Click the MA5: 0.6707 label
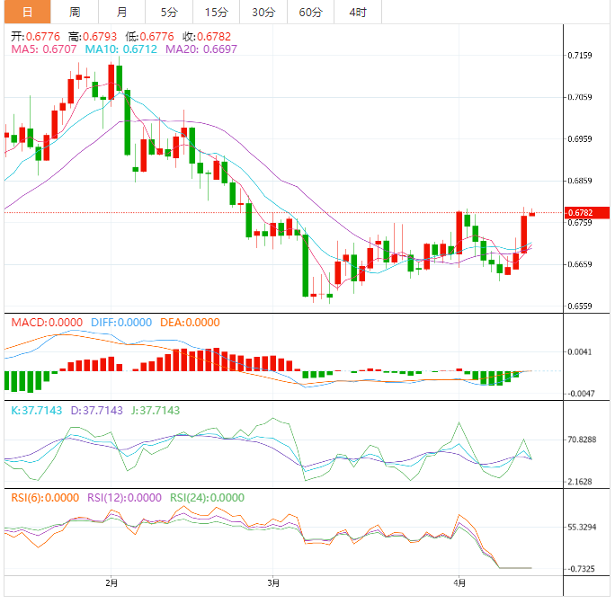The width and height of the screenshot is (615, 604). click(x=44, y=49)
